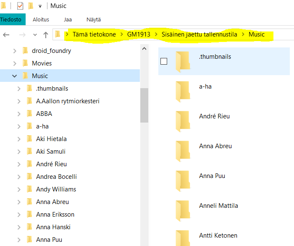
Task: Click Music in the address path
Action: pyautogui.click(x=257, y=34)
